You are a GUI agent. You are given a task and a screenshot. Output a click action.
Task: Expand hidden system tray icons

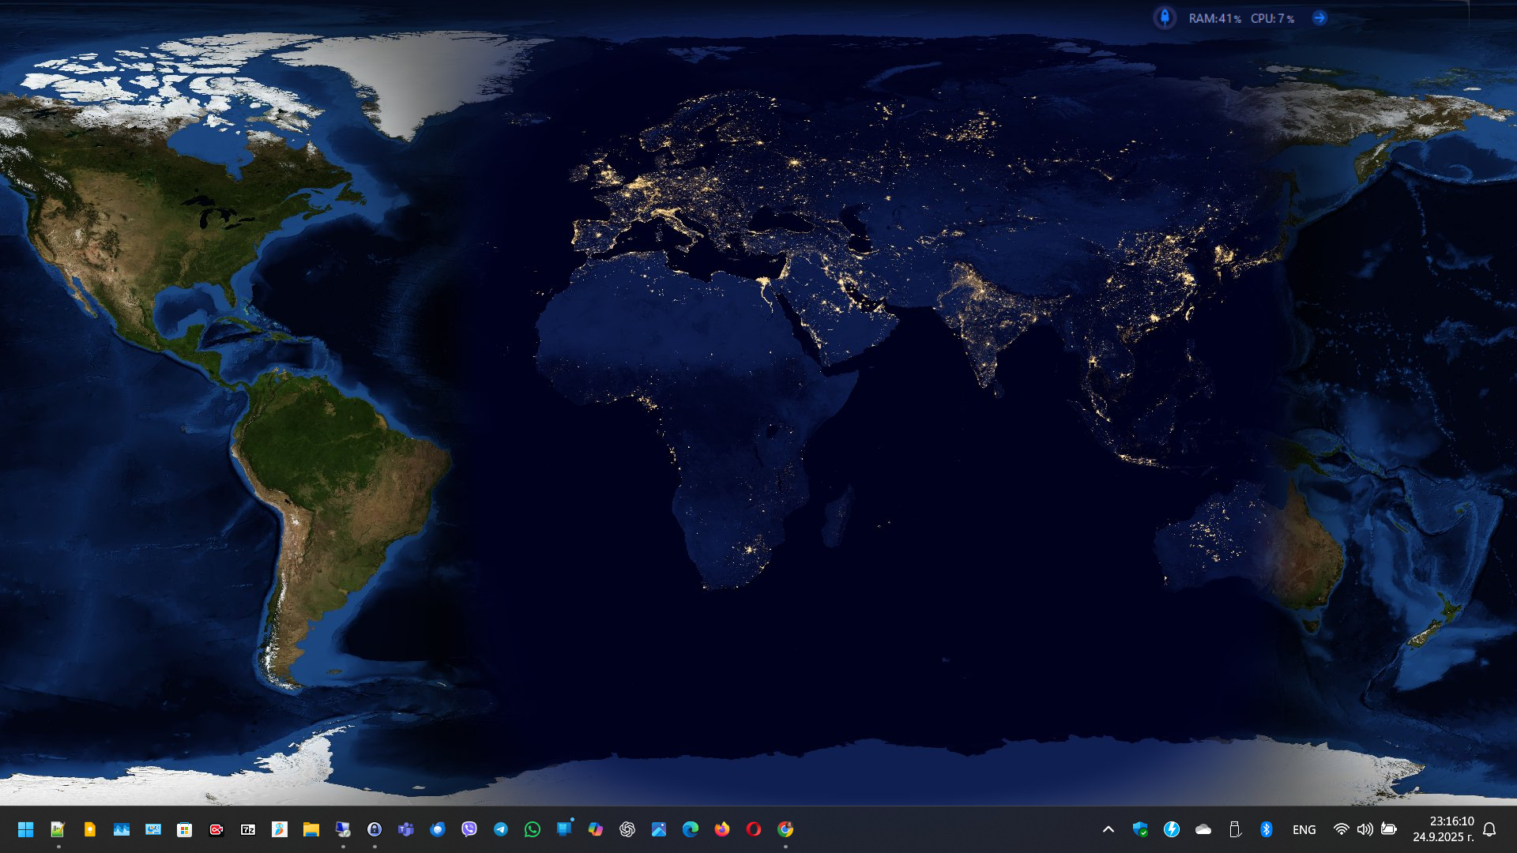pyautogui.click(x=1109, y=829)
